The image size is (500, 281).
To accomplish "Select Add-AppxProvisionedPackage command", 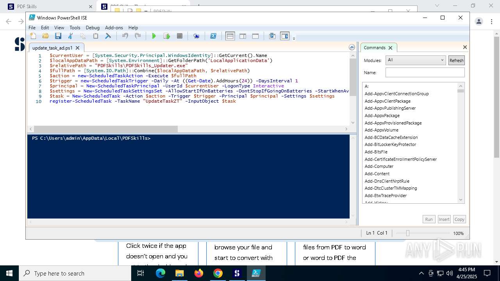I will pos(393,123).
